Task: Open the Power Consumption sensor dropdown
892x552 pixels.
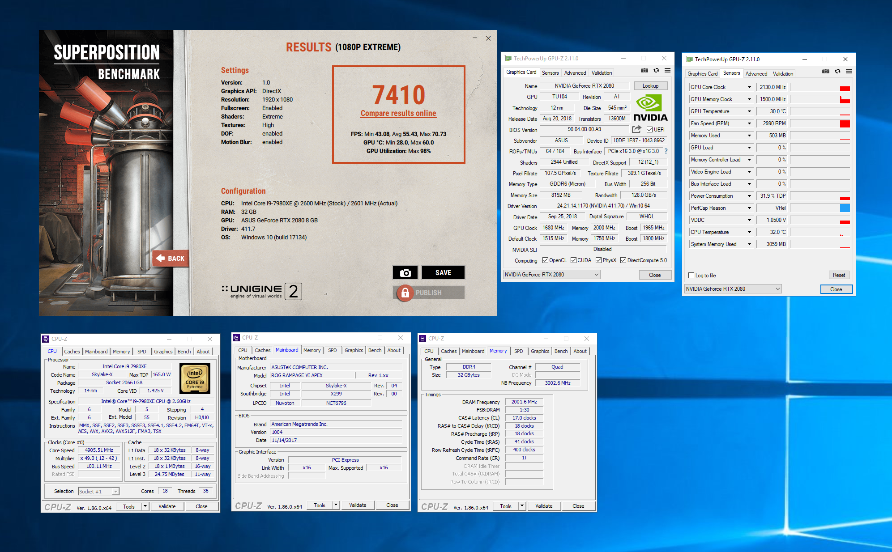Action: click(749, 196)
